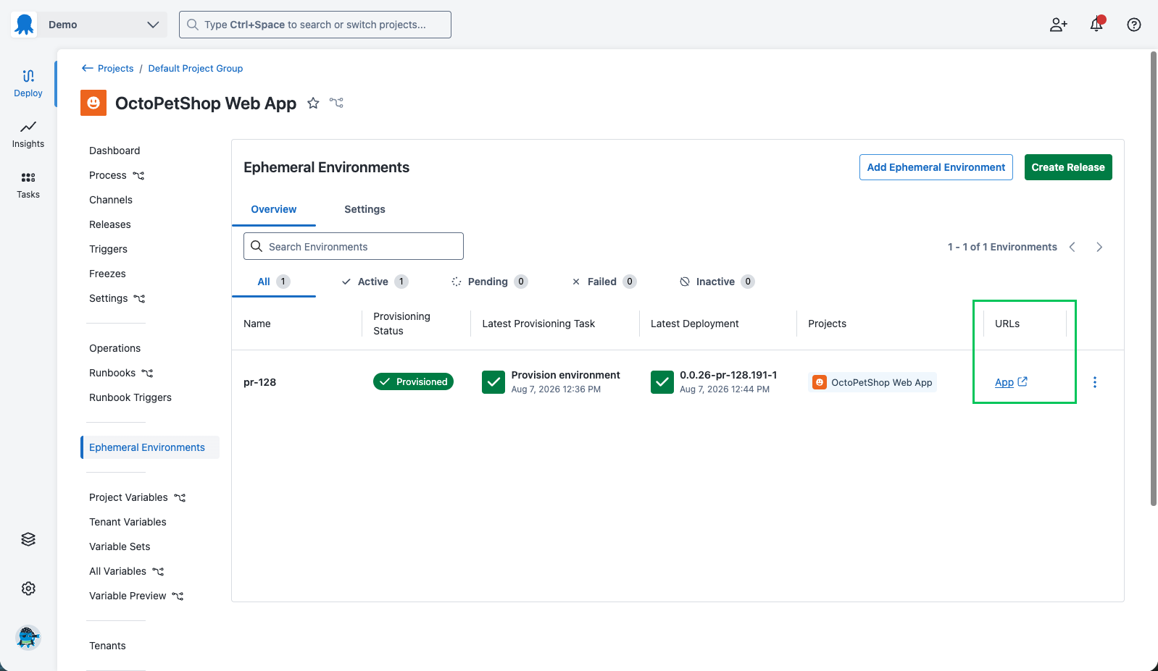Open Freezes in project menu

[107, 274]
